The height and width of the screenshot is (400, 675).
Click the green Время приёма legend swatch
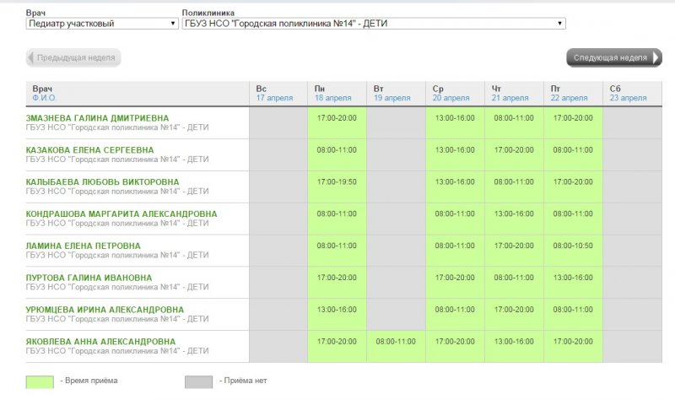(x=40, y=382)
